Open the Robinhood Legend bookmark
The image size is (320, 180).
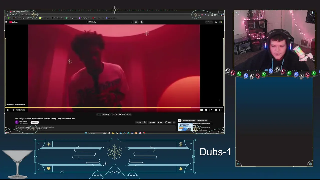pyautogui.click(x=45, y=18)
